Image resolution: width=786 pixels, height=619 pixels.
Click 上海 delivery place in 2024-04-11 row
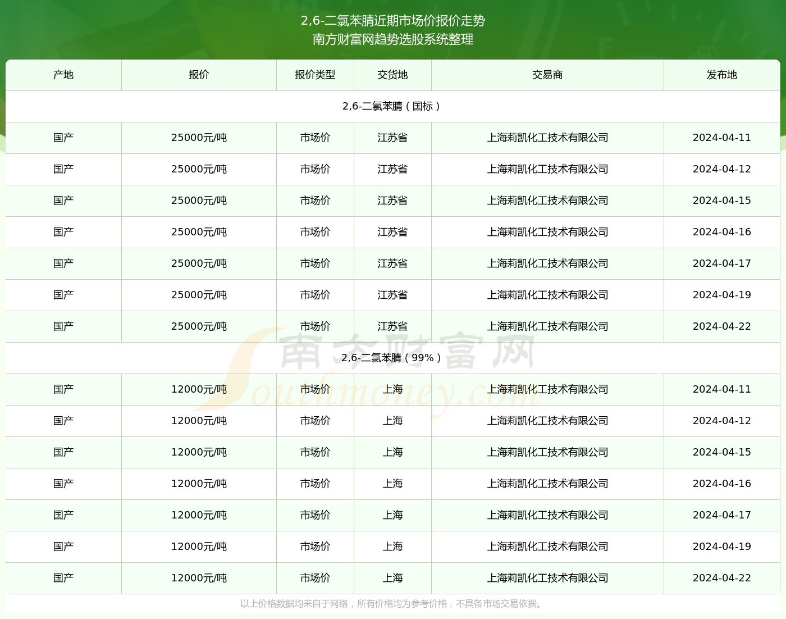[x=392, y=389]
